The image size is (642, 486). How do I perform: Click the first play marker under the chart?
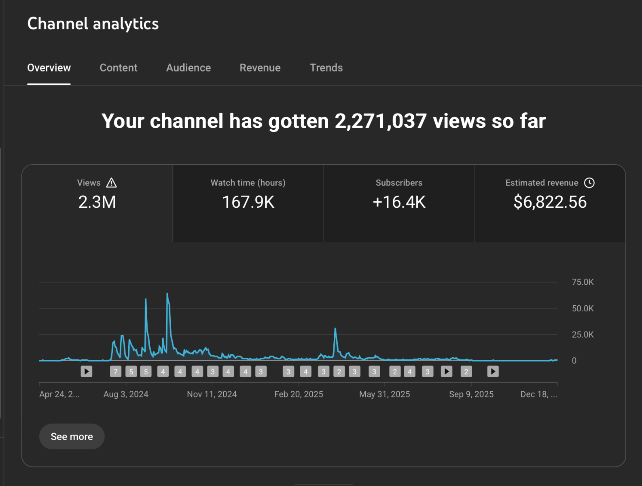tap(86, 372)
